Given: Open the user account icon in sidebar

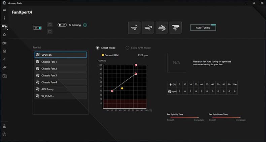Looking at the screenshot, I should coord(4,126).
